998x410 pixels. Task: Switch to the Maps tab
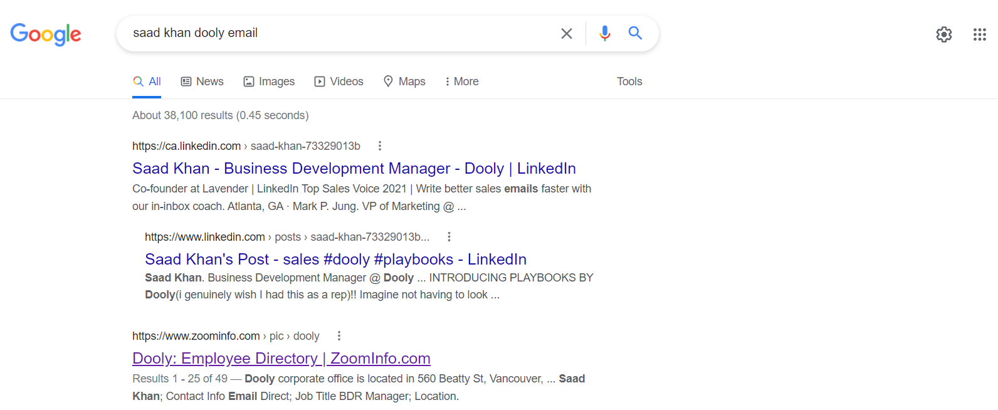404,81
